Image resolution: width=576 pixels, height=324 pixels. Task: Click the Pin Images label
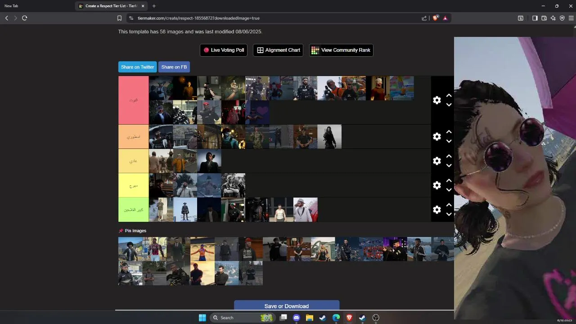[135, 231]
